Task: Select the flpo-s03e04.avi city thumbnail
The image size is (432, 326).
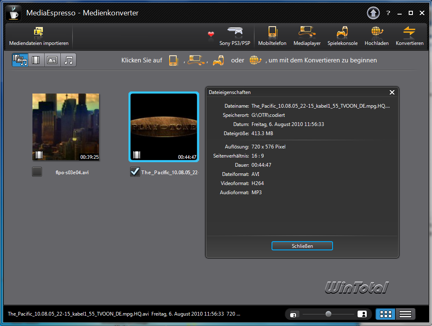Action: click(x=66, y=127)
